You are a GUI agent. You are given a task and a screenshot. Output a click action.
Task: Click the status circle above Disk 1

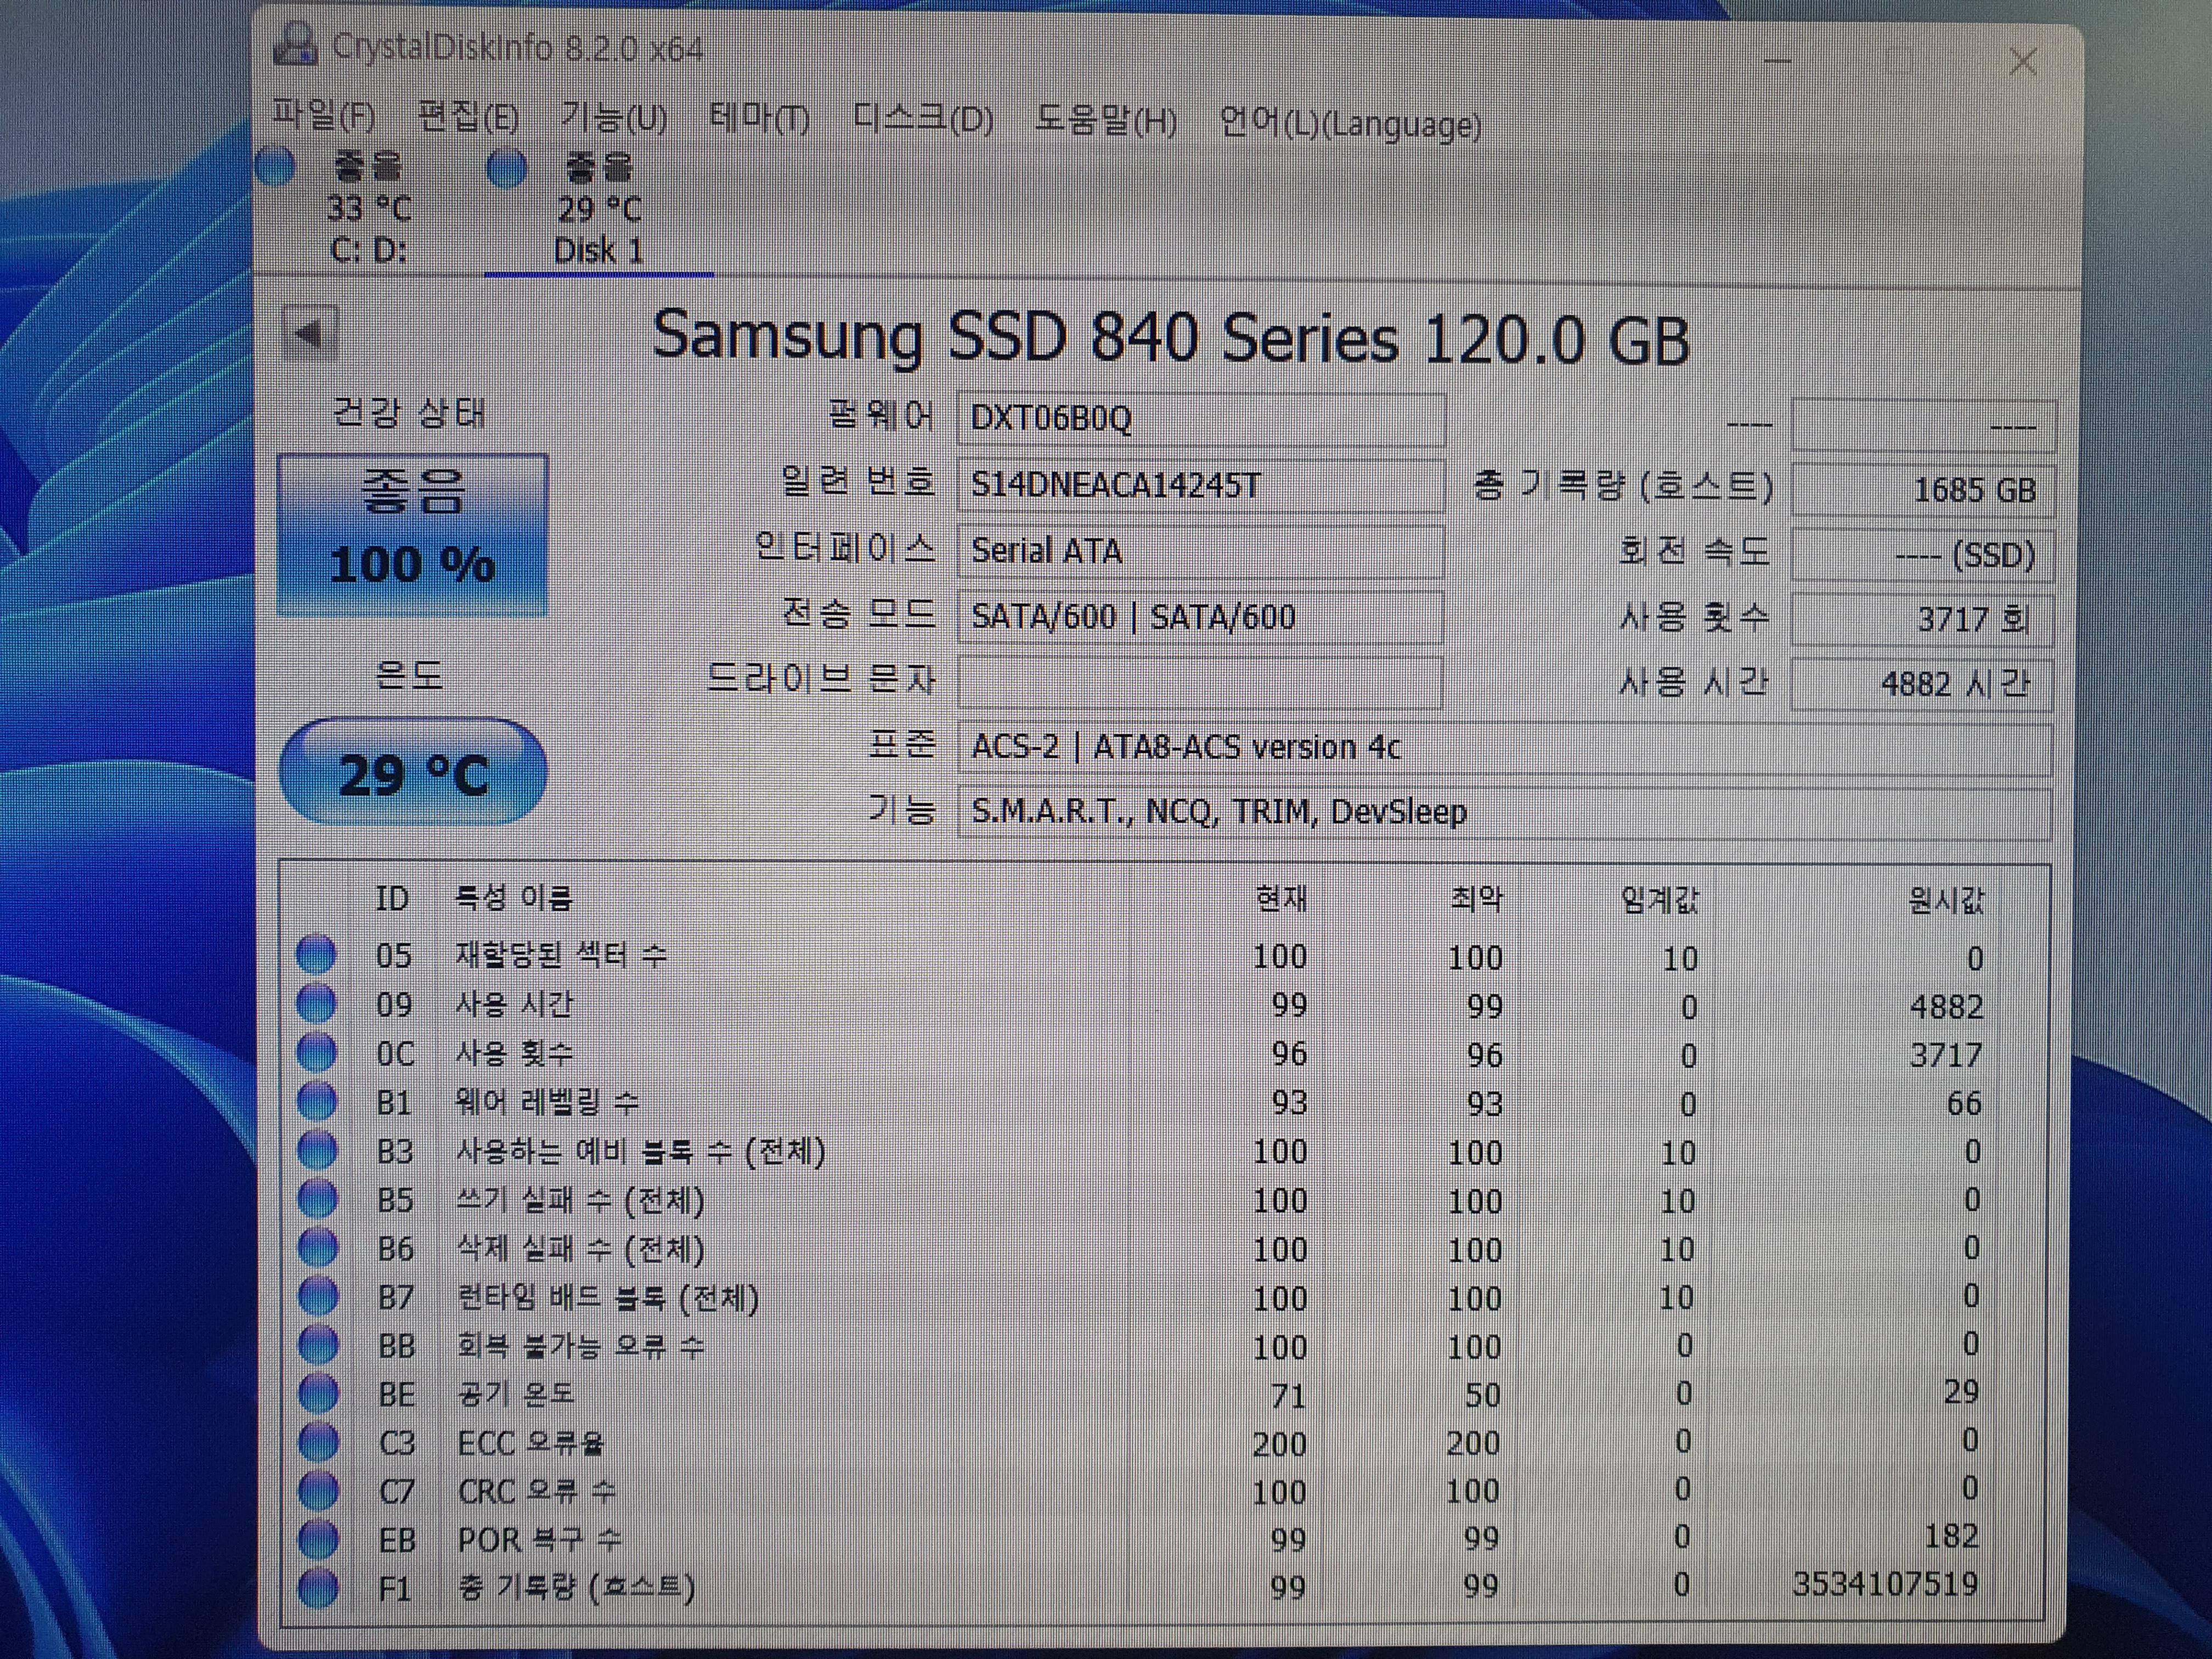(506, 168)
